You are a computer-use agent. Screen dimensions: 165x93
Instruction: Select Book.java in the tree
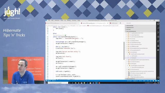pyautogui.click(x=134, y=58)
